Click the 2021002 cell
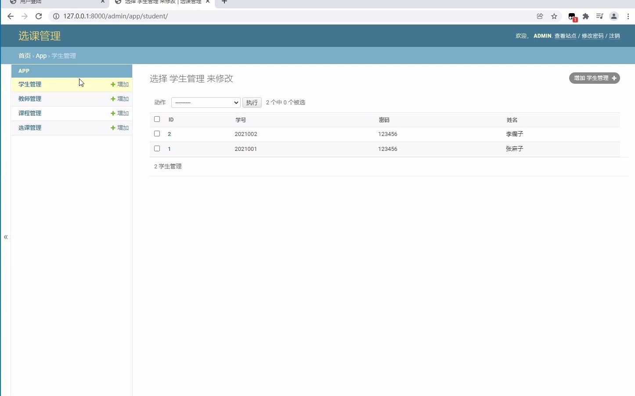 click(246, 134)
